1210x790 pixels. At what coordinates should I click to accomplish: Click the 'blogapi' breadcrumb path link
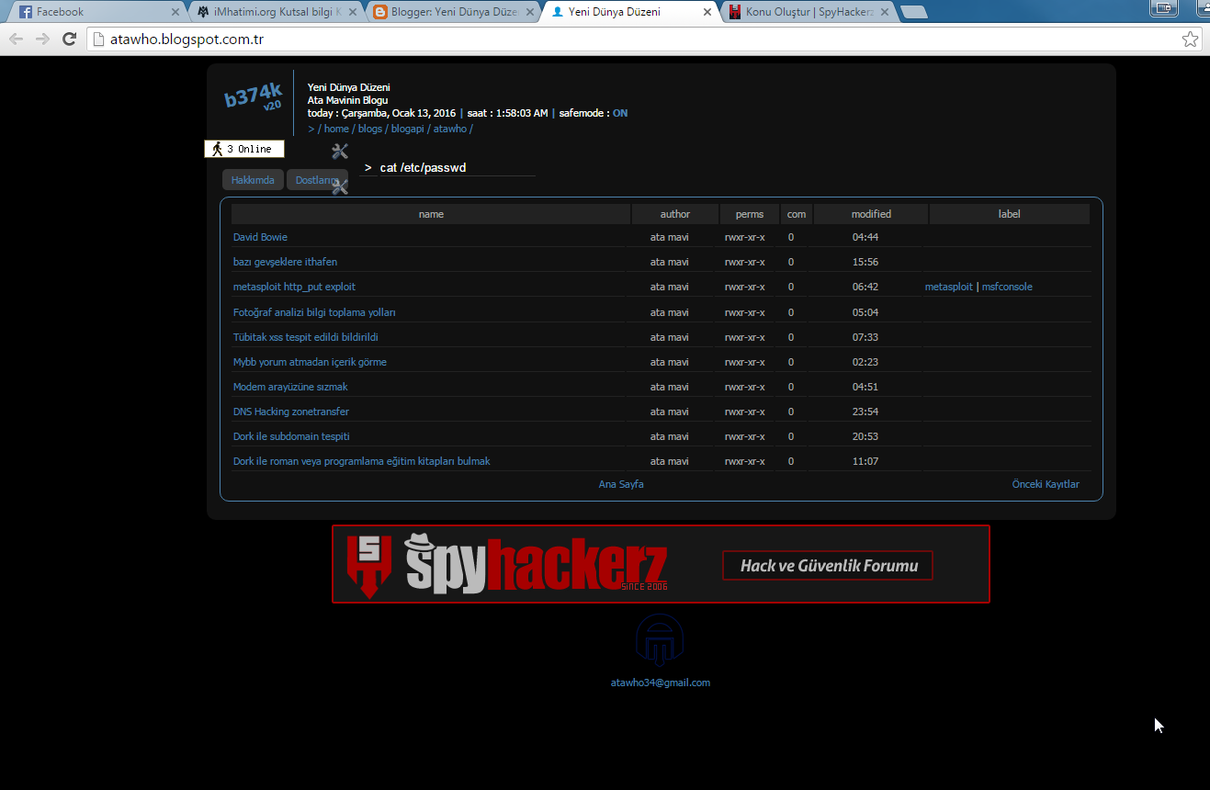(407, 129)
